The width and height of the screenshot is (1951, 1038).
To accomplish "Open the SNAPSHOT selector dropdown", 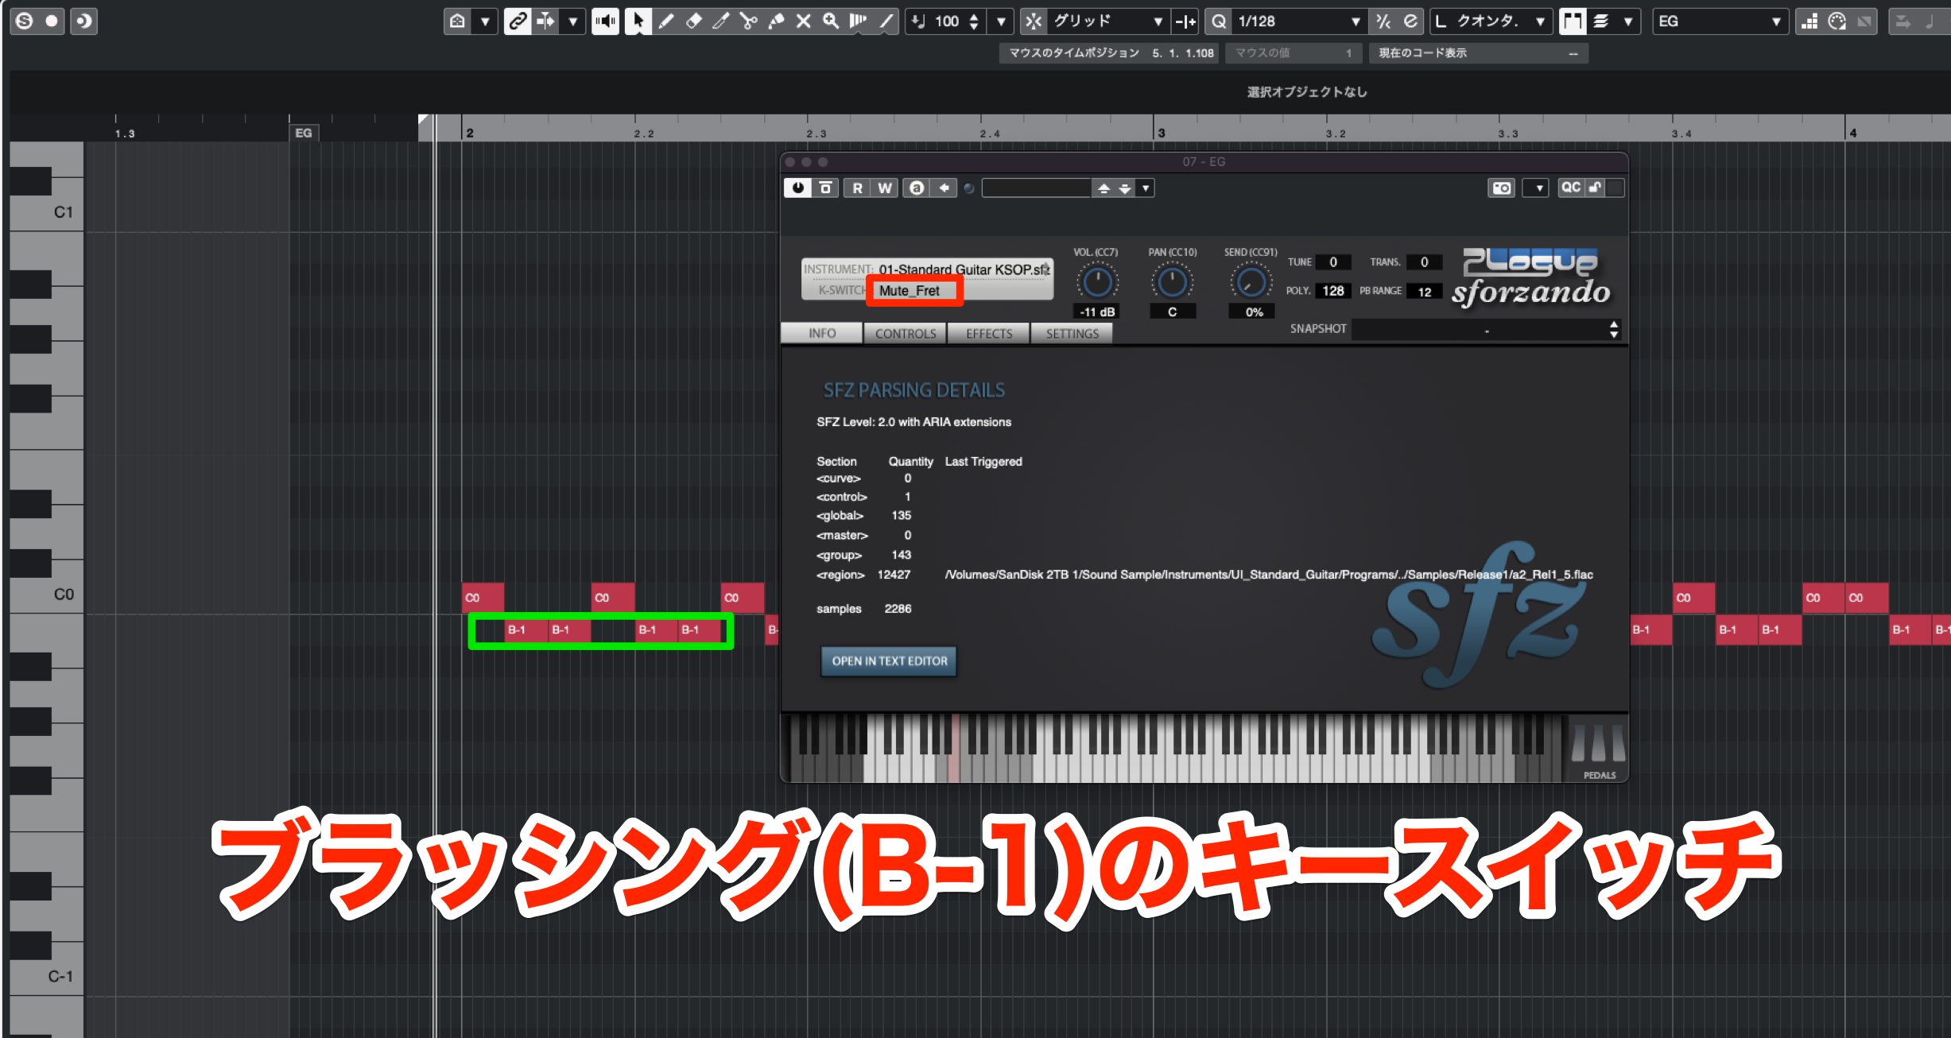I will pos(1486,329).
